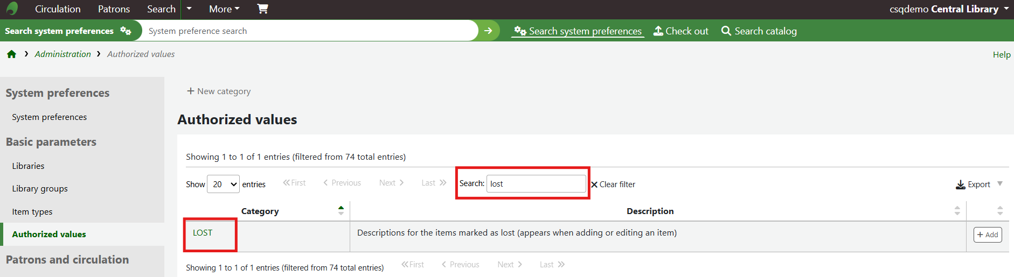Sort table by Category column arrows

[x=341, y=211]
